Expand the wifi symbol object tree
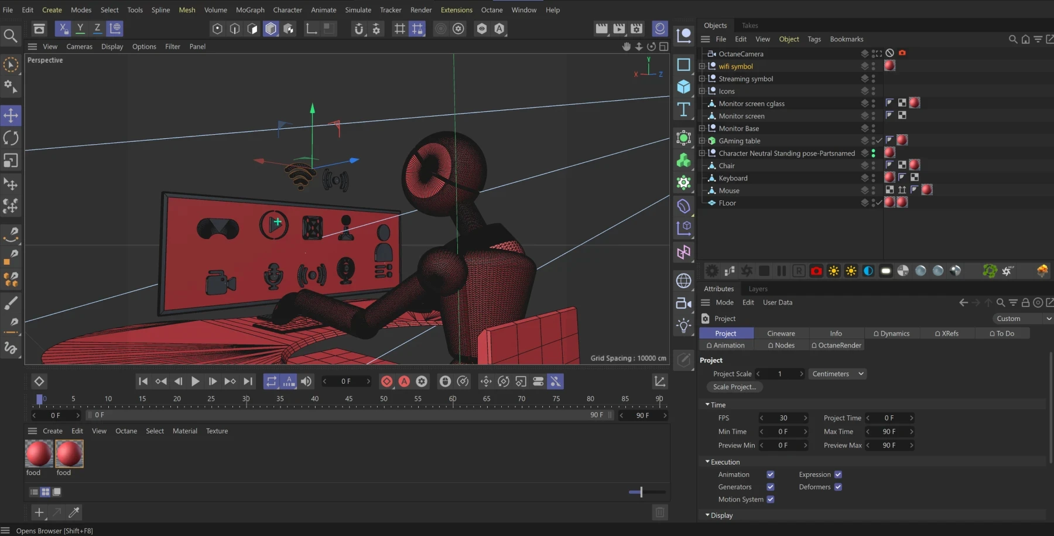Viewport: 1054px width, 536px height. click(701, 66)
